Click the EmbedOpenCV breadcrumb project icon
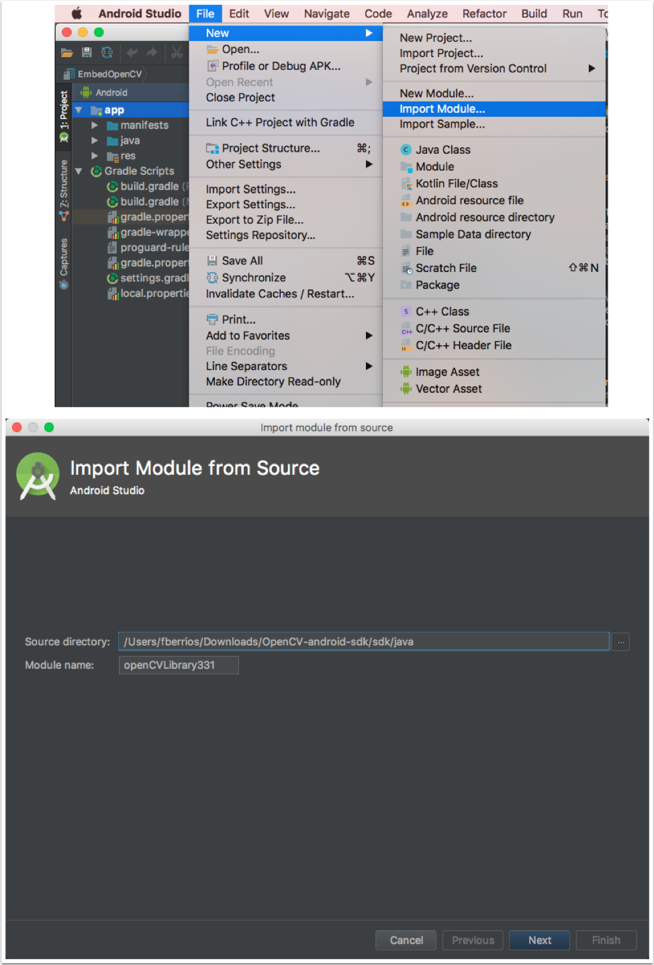Viewport: 654px width, 965px height. pos(69,74)
